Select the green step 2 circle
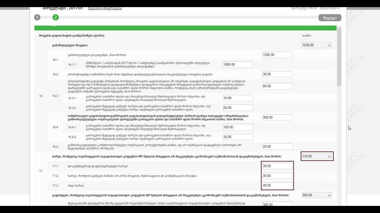 (x=56, y=17)
